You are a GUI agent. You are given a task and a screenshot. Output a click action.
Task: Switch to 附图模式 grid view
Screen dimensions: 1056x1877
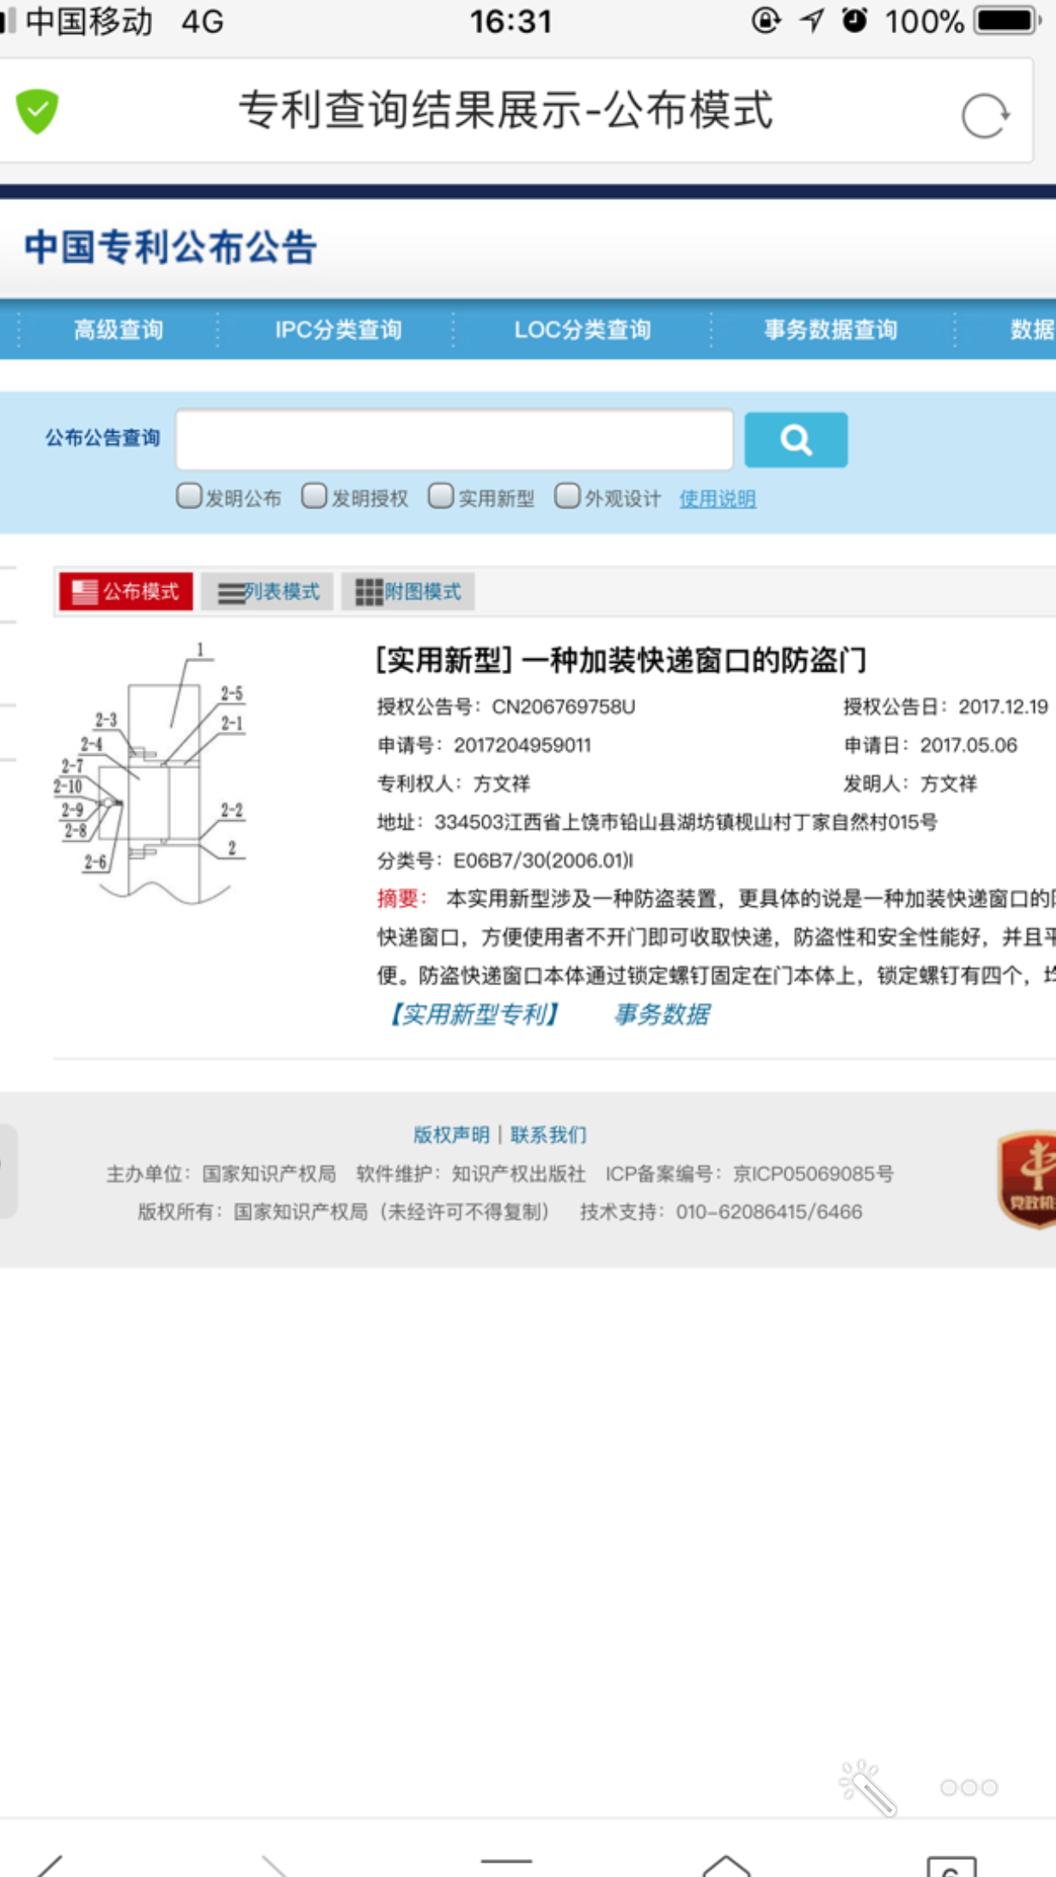click(408, 592)
